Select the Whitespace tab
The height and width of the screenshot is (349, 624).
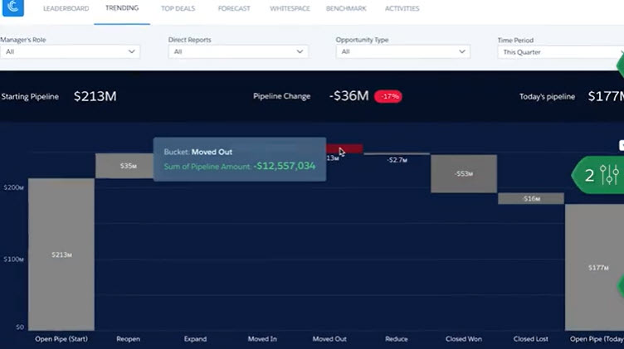click(289, 8)
